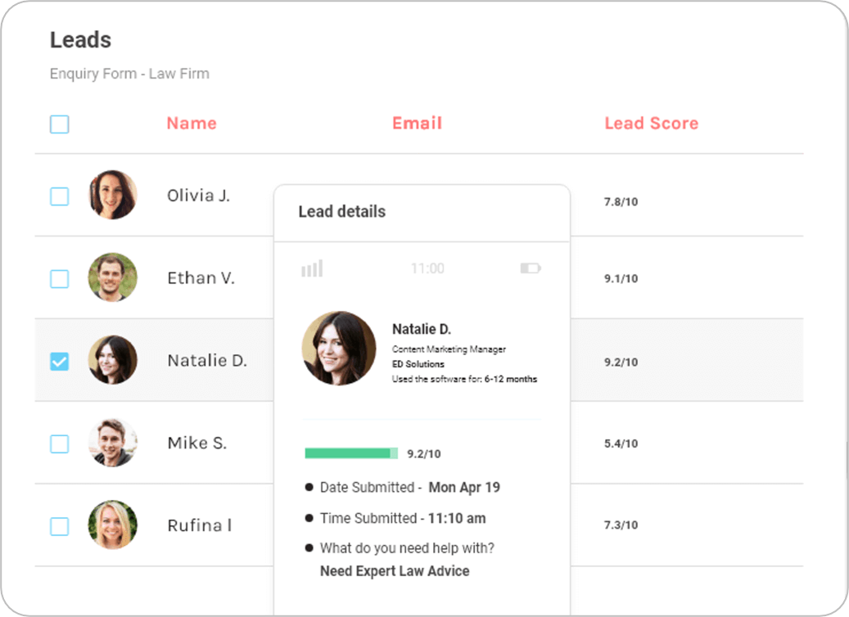Check the box for Rufina I
Image resolution: width=849 pixels, height=617 pixels.
coord(60,526)
